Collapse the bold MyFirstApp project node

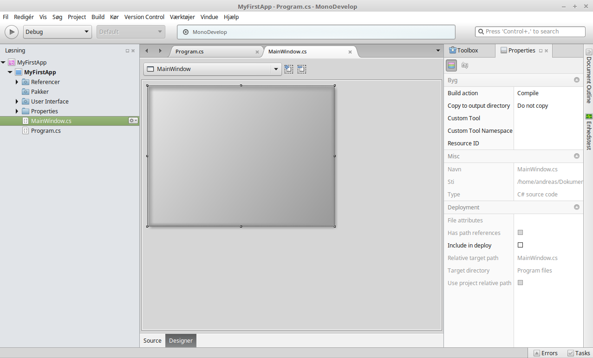click(10, 72)
